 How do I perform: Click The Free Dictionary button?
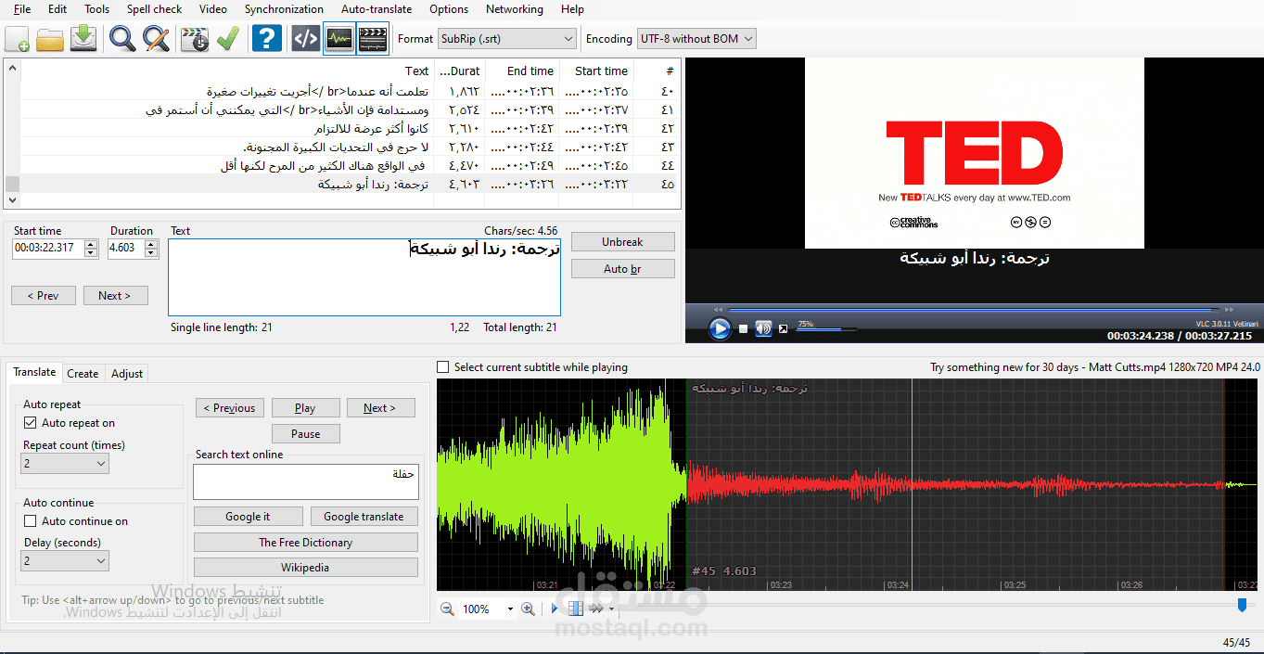[x=306, y=543]
